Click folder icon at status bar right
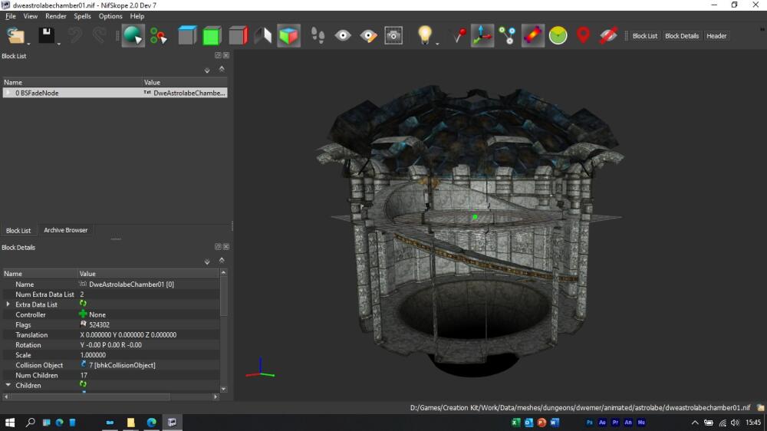The image size is (767, 431). tap(760, 407)
